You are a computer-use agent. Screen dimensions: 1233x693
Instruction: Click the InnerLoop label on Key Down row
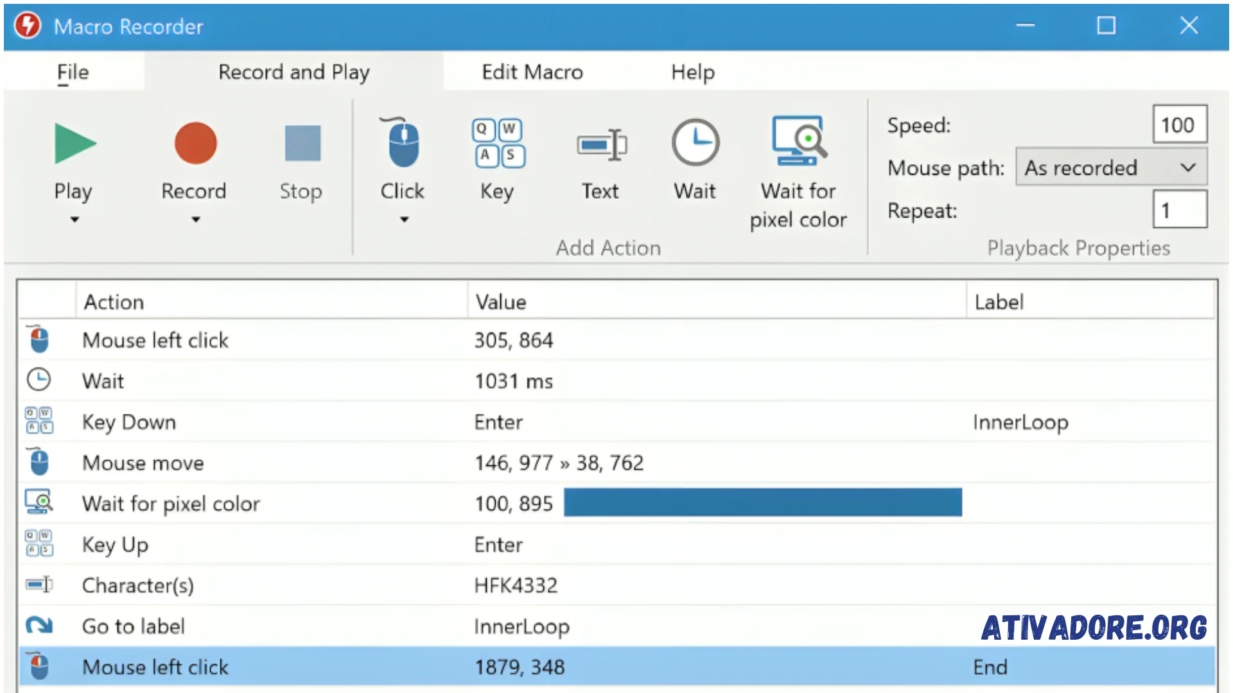[1020, 422]
